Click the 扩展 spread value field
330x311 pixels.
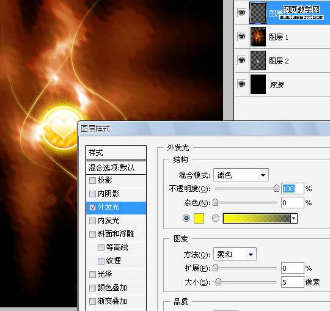click(292, 268)
